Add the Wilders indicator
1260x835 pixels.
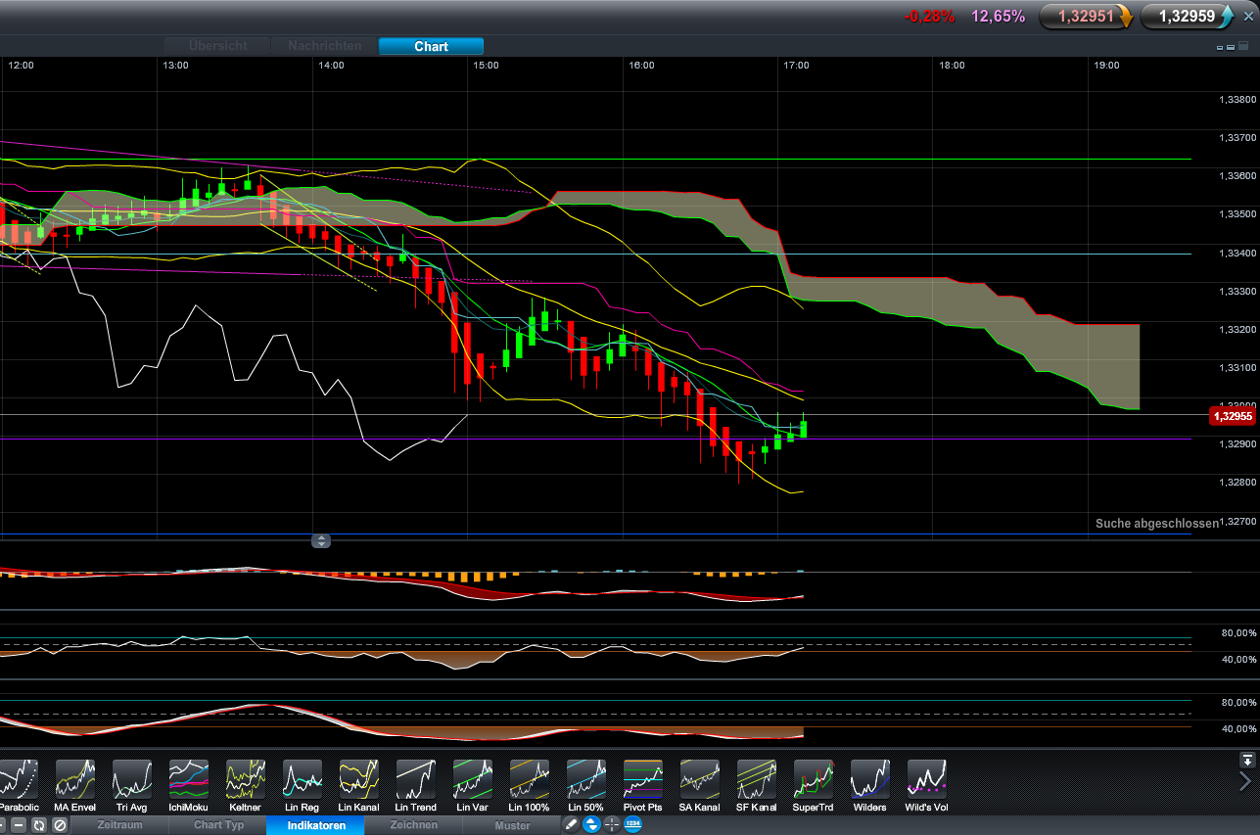(869, 779)
